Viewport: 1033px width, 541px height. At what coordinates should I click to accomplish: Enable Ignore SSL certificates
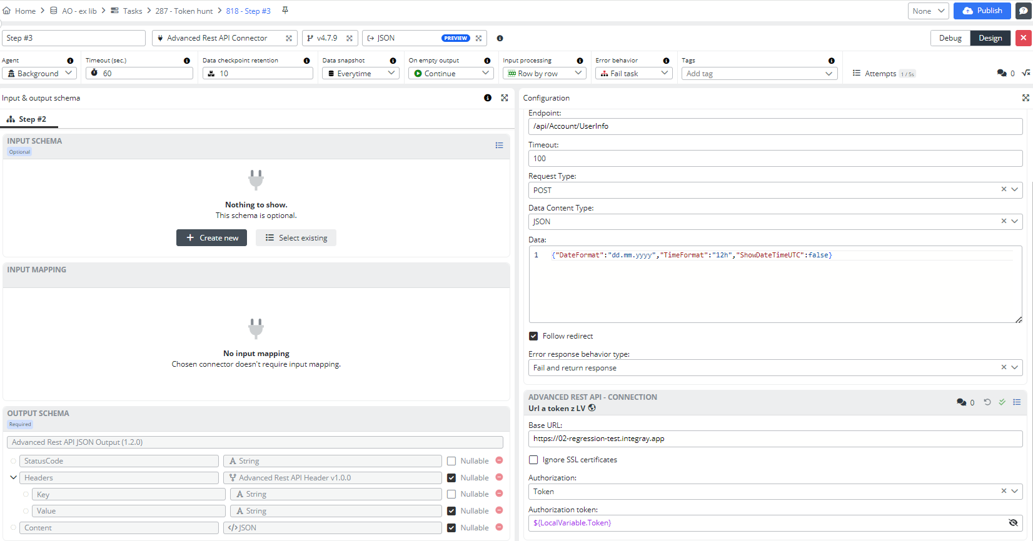pyautogui.click(x=533, y=460)
